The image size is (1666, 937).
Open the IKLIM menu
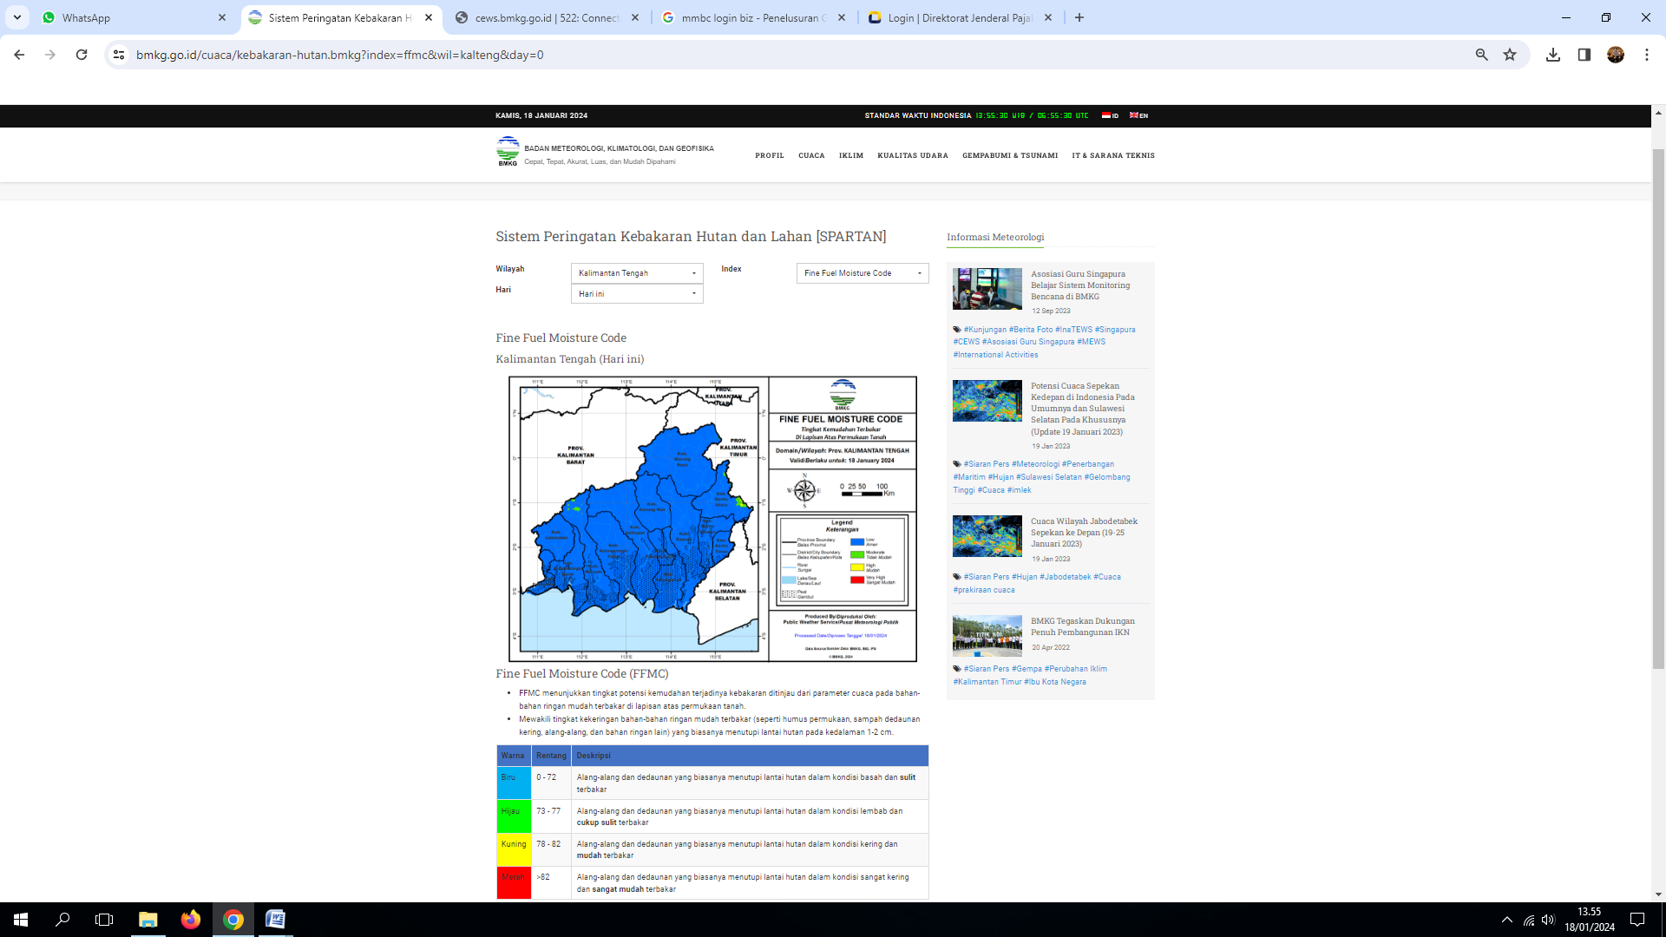point(851,155)
